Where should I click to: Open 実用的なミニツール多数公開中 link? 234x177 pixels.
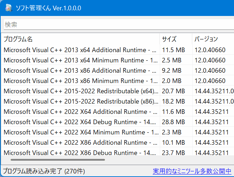(192, 171)
